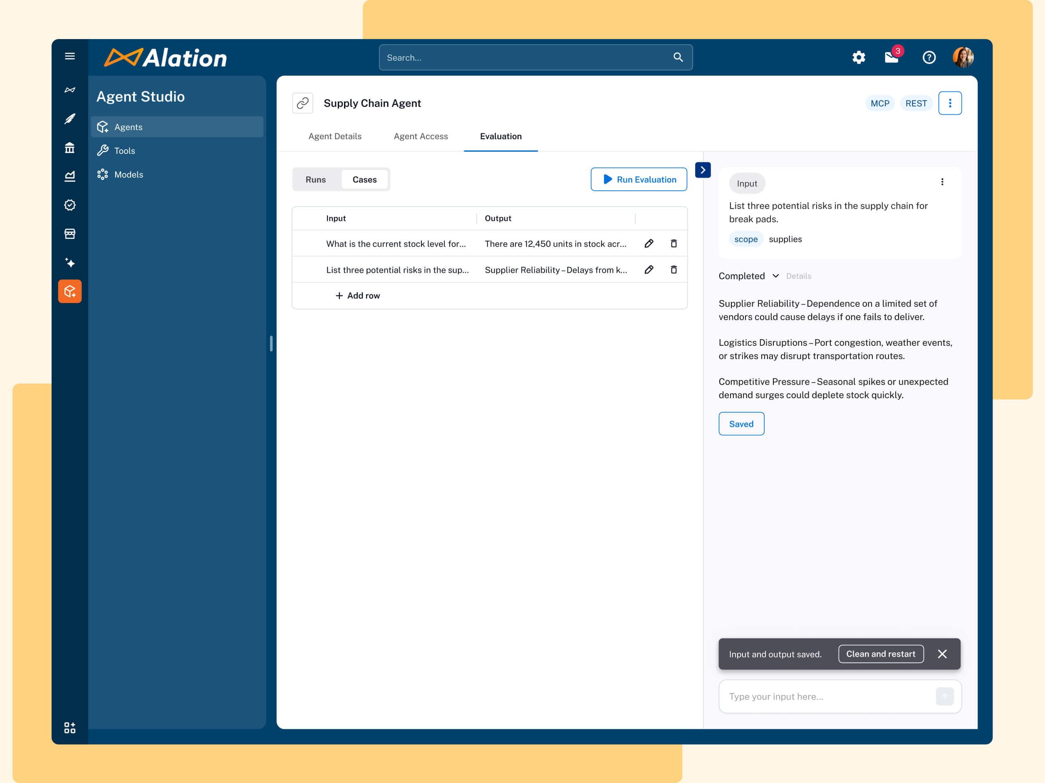Open settings via the gear icon
Viewport: 1045px width, 783px height.
858,57
